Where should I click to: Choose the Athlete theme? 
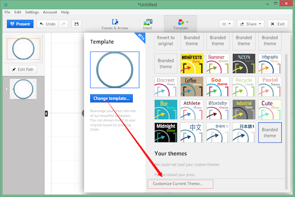192,110
